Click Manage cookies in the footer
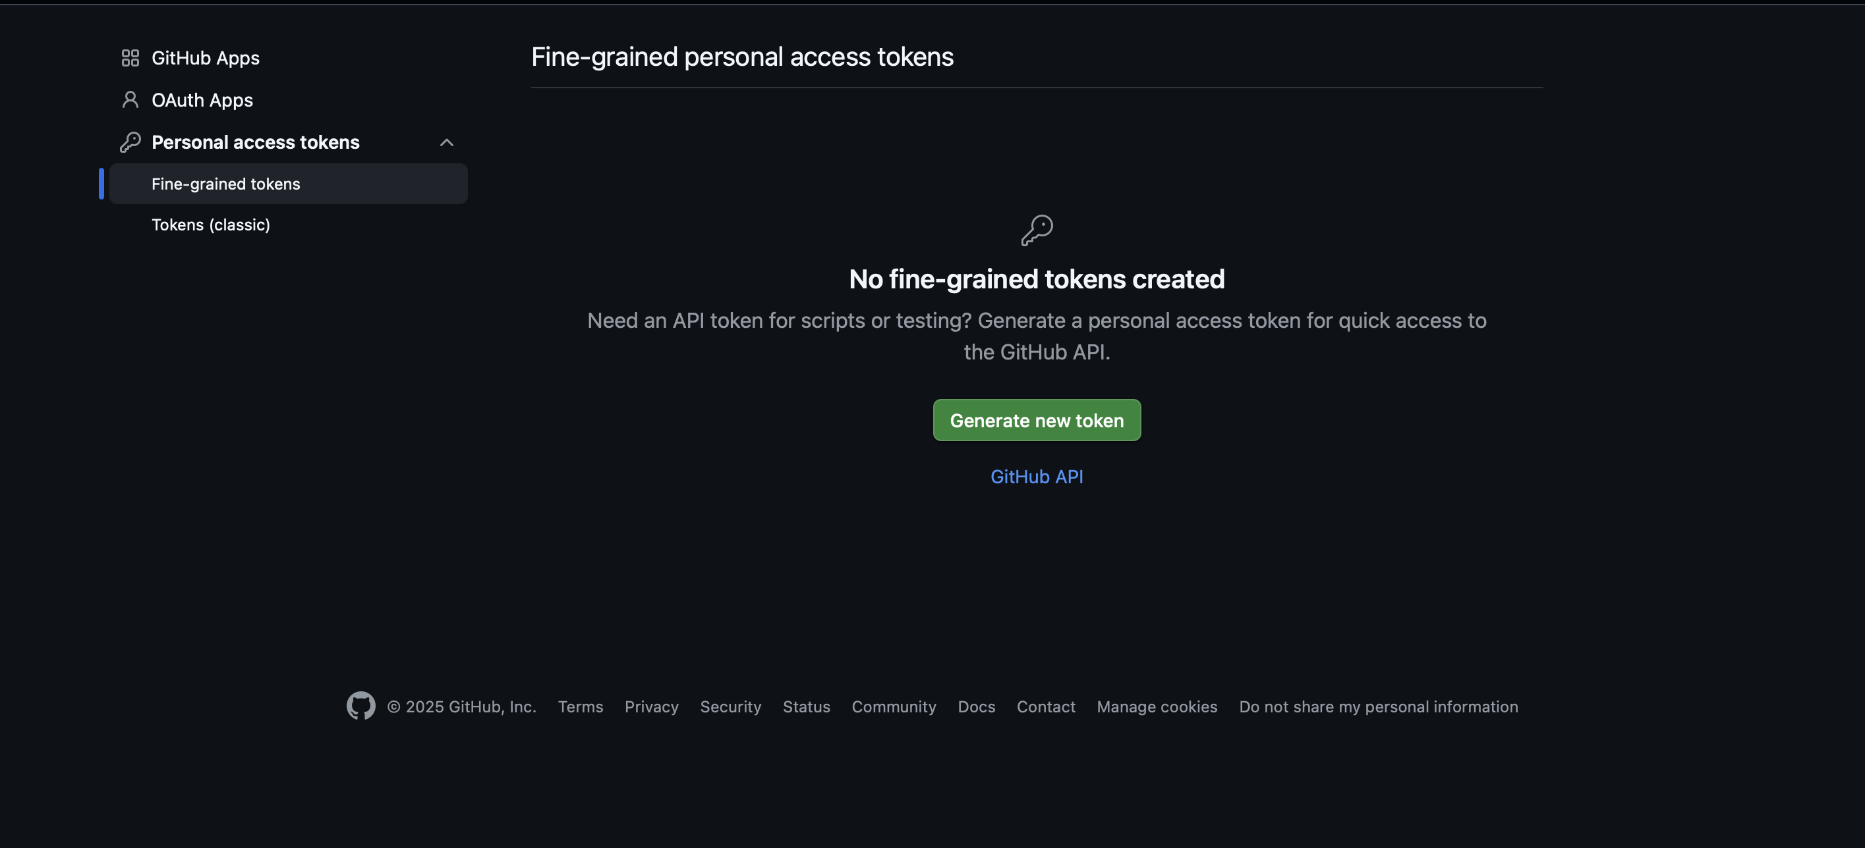1865x848 pixels. click(1156, 706)
